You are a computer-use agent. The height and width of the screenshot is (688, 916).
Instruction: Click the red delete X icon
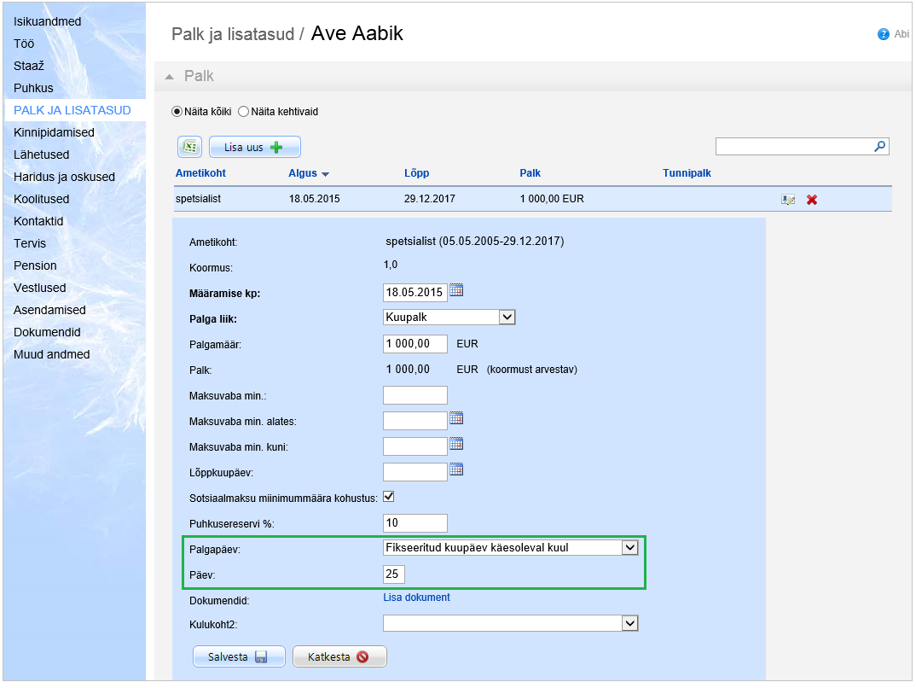pyautogui.click(x=812, y=200)
